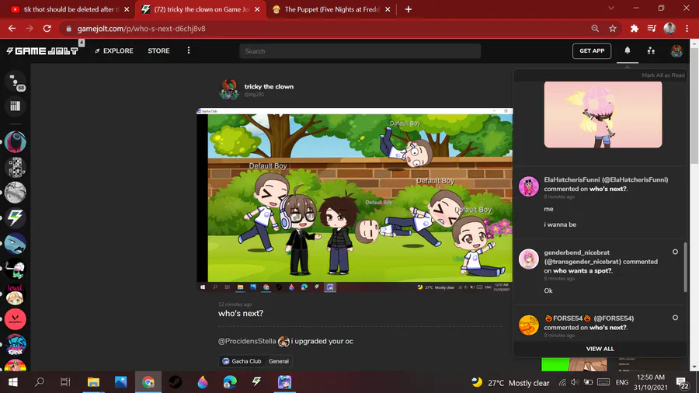Open the Valorant community in the sidebar

click(x=16, y=319)
